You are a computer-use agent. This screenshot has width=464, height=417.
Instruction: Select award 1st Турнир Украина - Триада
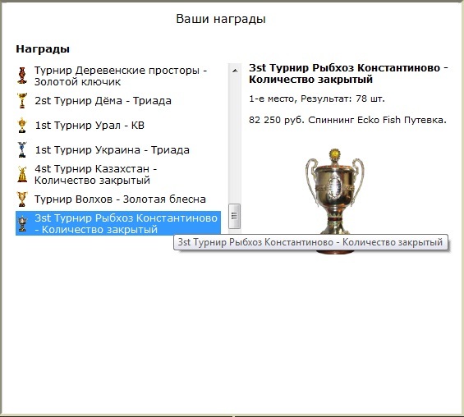pos(118,149)
